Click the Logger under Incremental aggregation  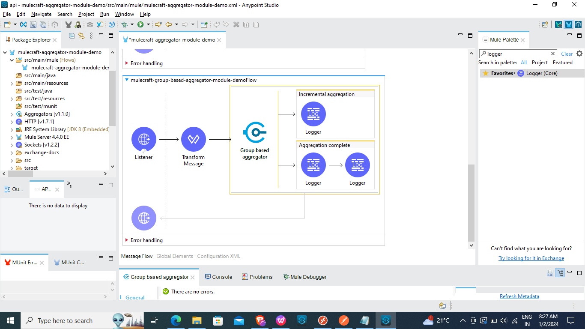[x=313, y=114]
